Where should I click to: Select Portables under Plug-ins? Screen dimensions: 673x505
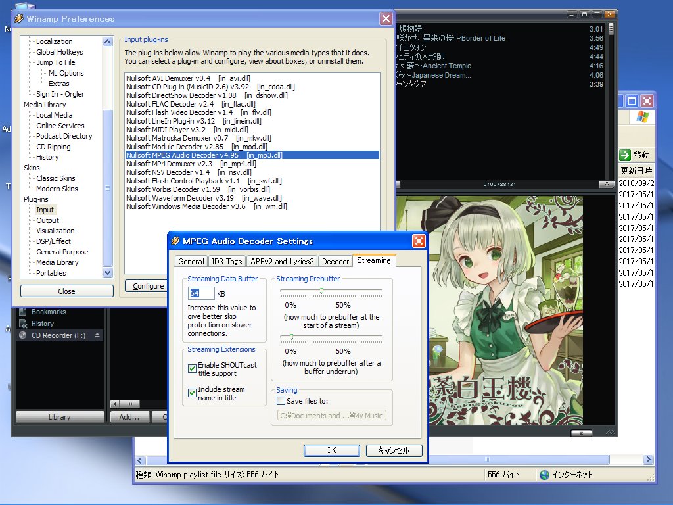point(51,273)
